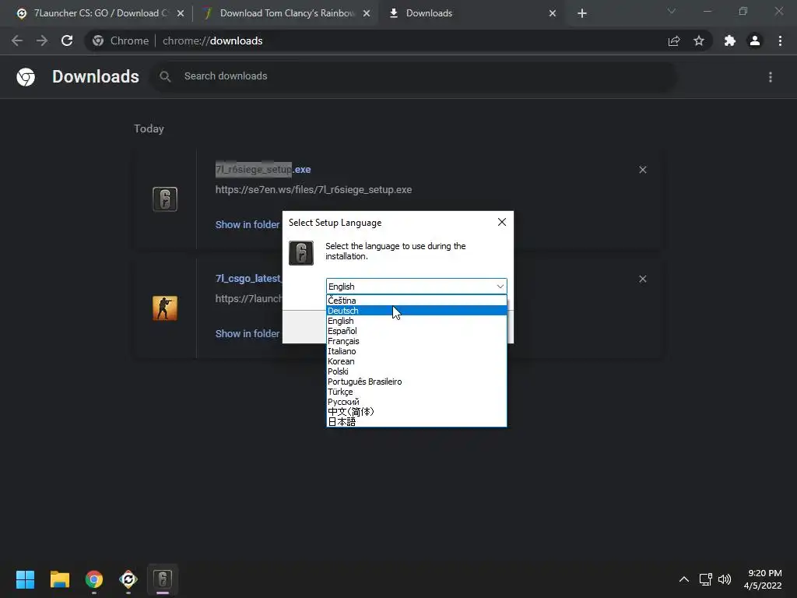Viewport: 797px width, 598px height.
Task: Open a new browser tab
Action: click(x=582, y=13)
